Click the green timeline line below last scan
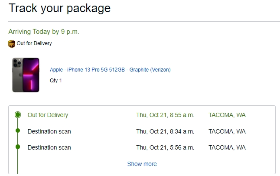This screenshot has width=280, height=176. pos(17,161)
